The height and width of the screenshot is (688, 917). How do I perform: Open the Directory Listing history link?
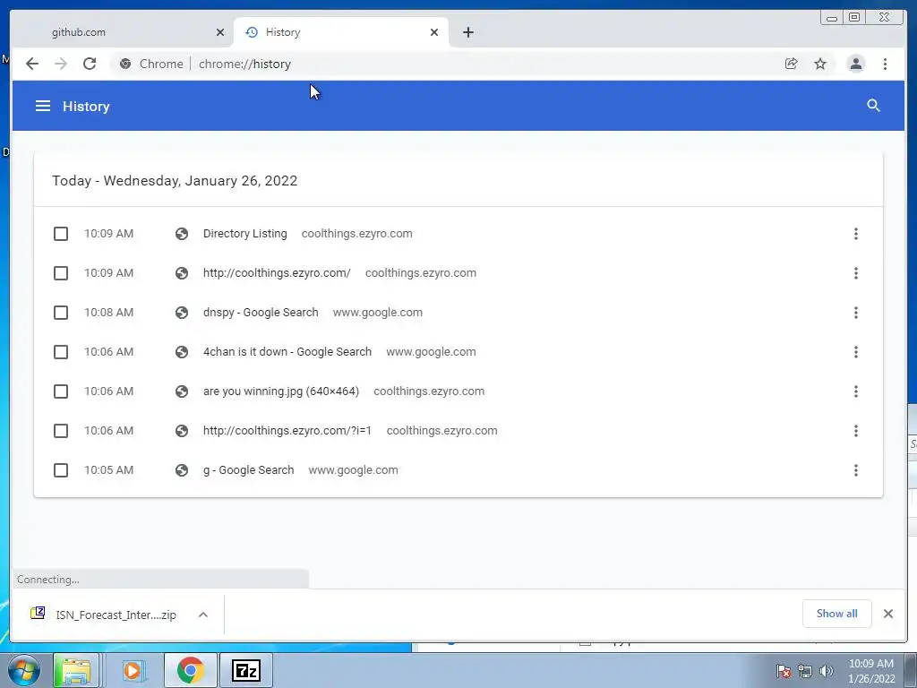tap(245, 234)
